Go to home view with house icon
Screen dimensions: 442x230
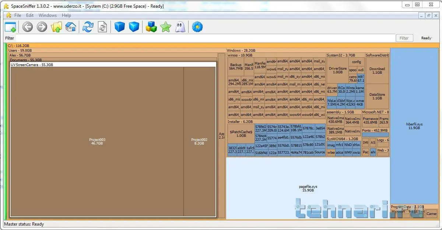point(71,27)
